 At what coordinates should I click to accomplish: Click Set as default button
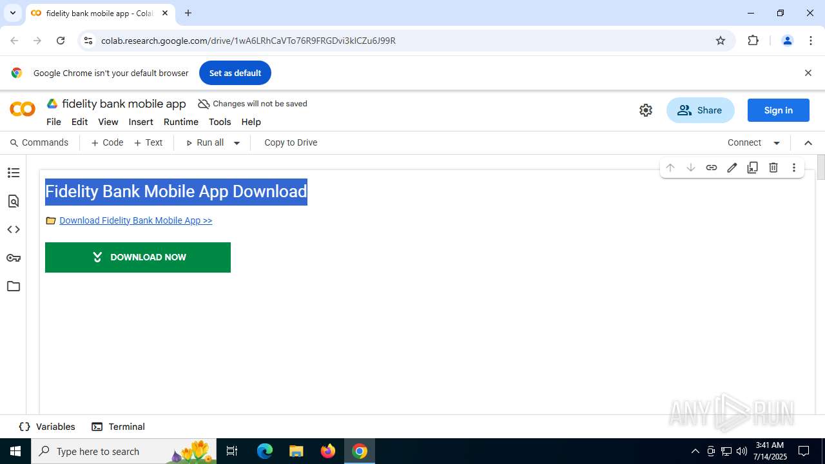[x=235, y=73]
